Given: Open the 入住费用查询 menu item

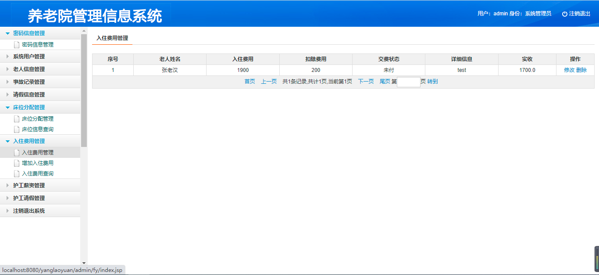Looking at the screenshot, I should click(x=38, y=174).
